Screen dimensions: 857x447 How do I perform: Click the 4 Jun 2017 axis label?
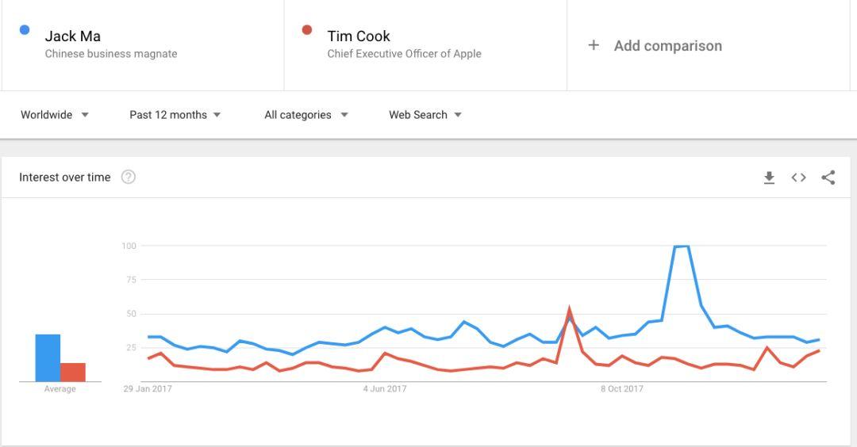[385, 389]
